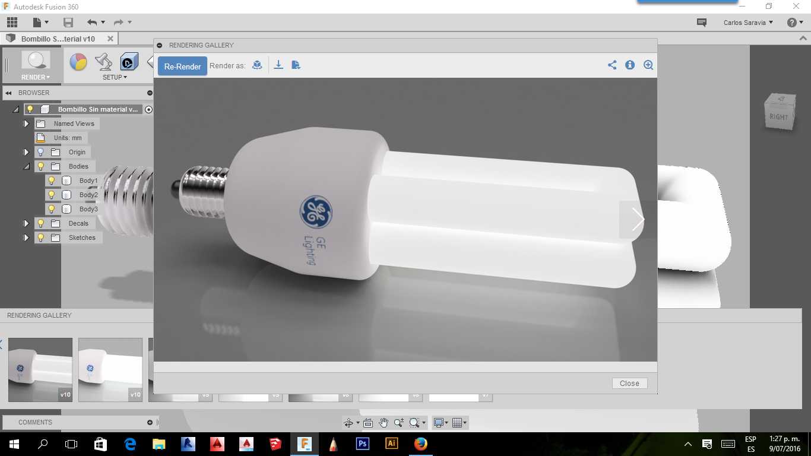Click the Re-Render button

182,66
